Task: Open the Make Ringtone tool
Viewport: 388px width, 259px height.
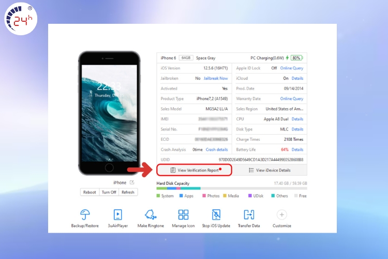Action: coord(150,215)
